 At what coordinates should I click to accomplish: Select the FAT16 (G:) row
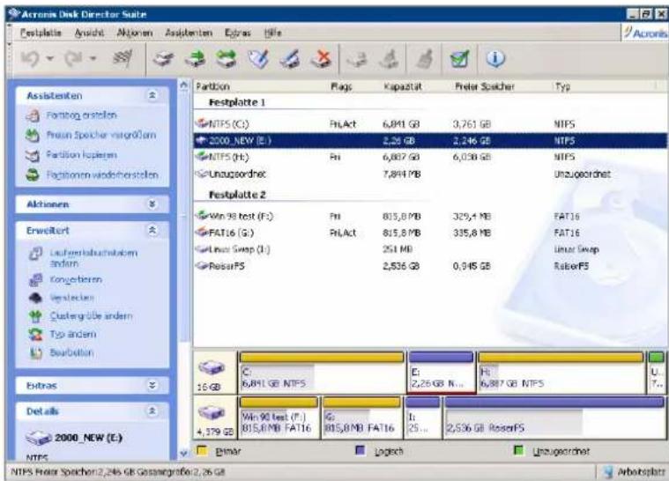430,233
